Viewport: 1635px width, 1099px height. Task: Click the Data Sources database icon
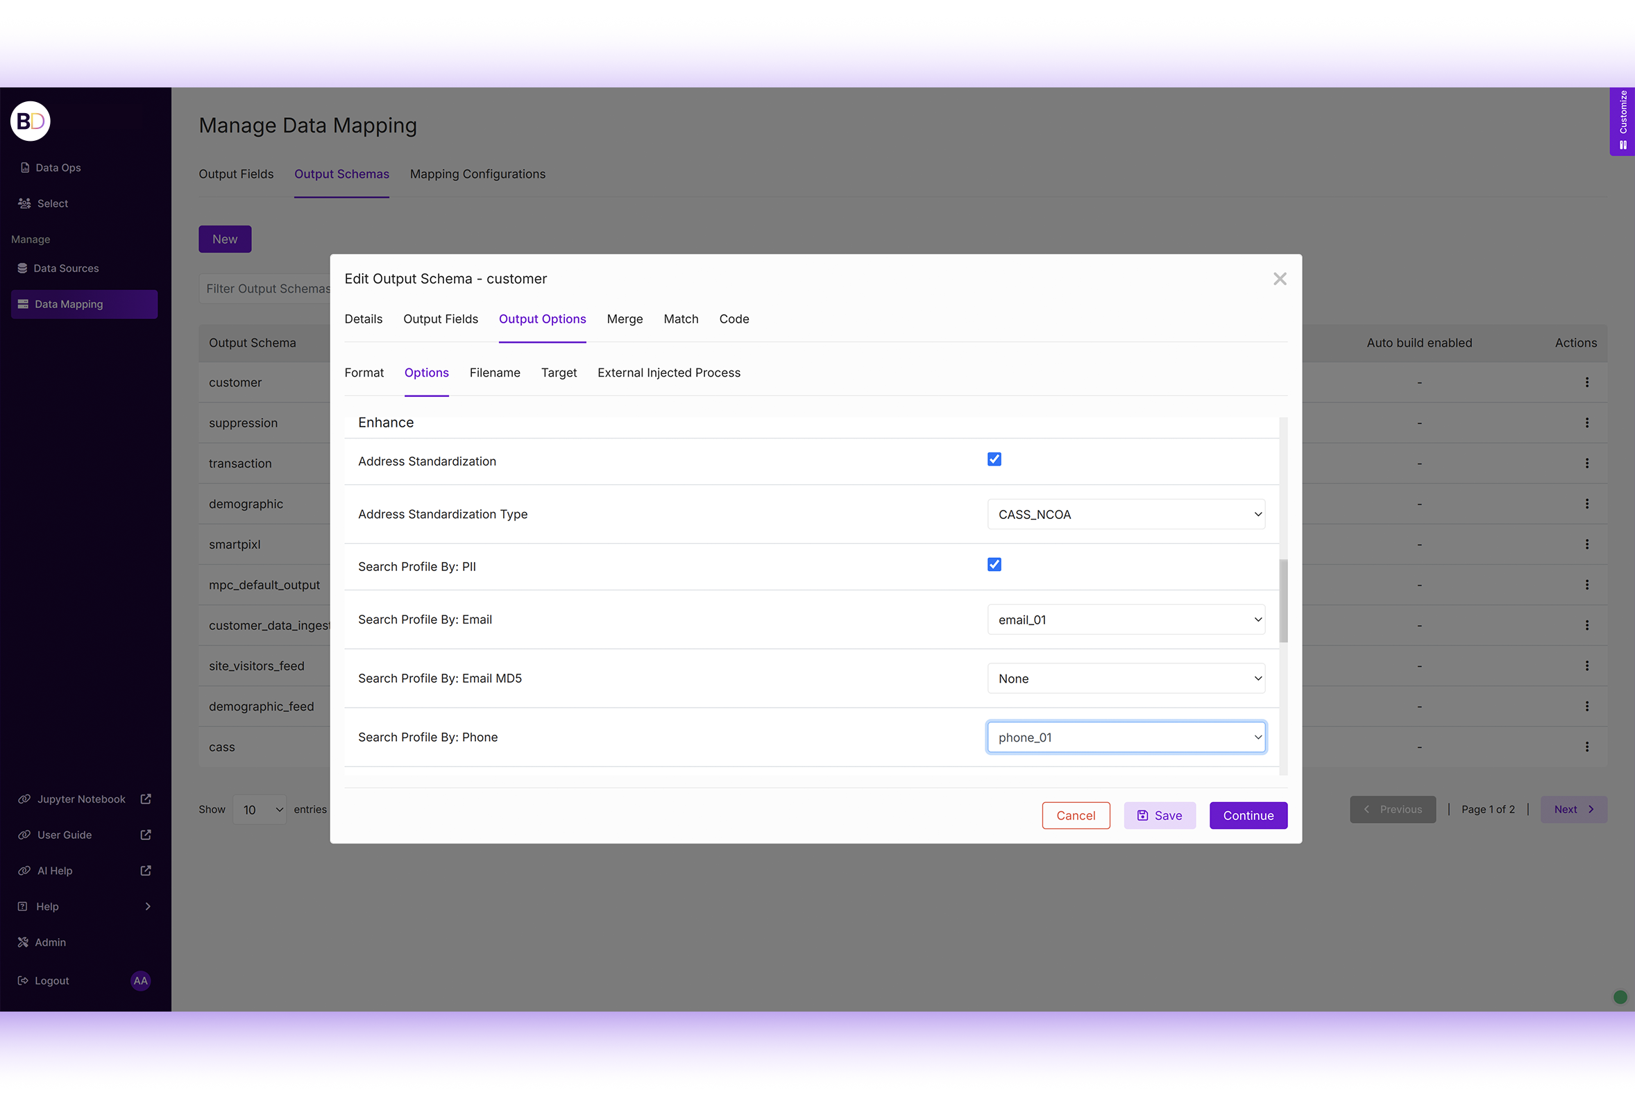[22, 269]
